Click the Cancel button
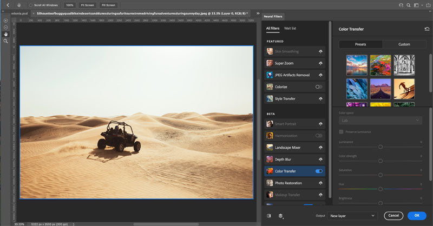The image size is (433, 226). (393, 215)
